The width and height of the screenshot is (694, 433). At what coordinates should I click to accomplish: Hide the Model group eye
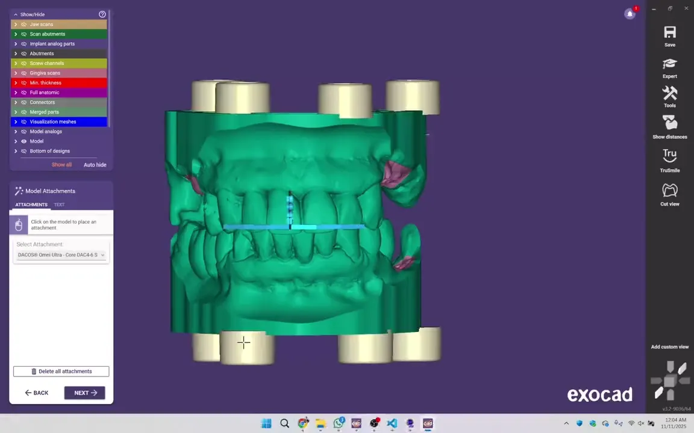24,141
